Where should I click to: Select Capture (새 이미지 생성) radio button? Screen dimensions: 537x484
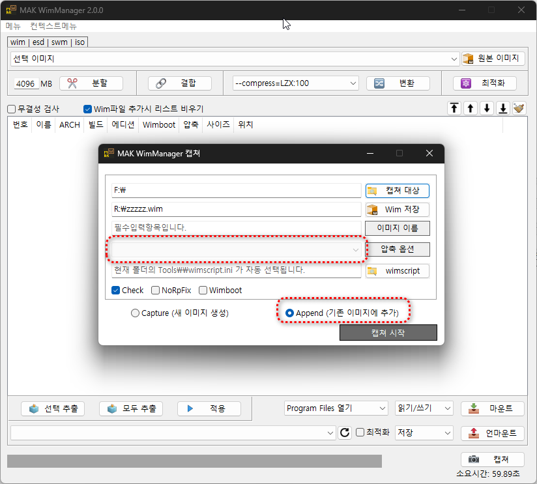[136, 313]
